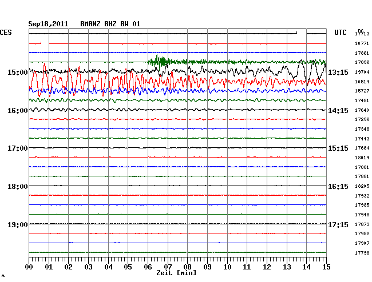Click the UTC column header

click(x=341, y=33)
